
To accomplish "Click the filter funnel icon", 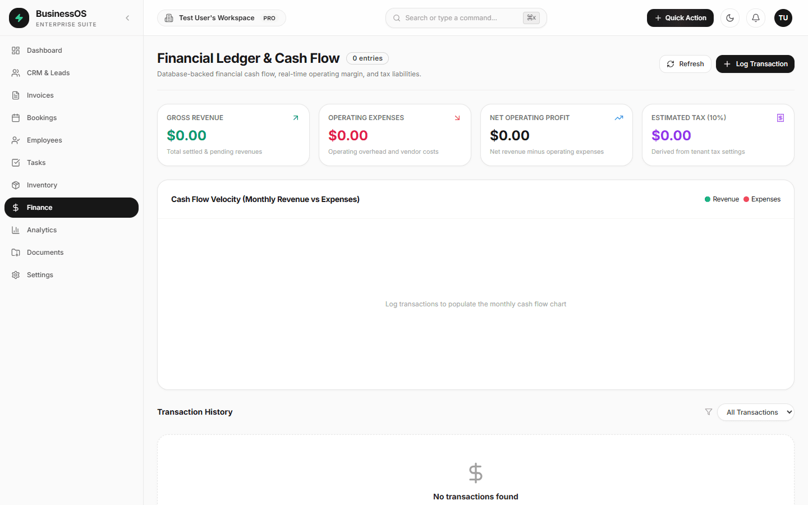I will click(x=709, y=412).
